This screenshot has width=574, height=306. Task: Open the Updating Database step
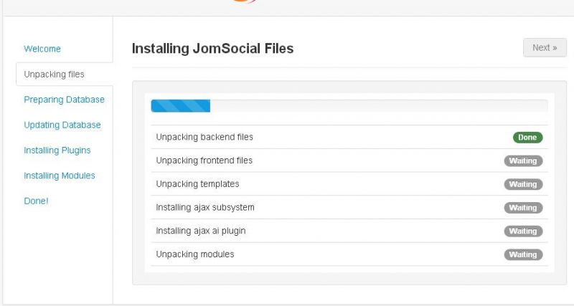pyautogui.click(x=62, y=125)
